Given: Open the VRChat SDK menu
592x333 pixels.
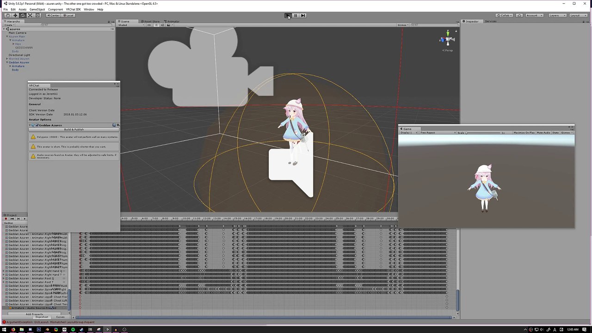Looking at the screenshot, I should [x=73, y=9].
